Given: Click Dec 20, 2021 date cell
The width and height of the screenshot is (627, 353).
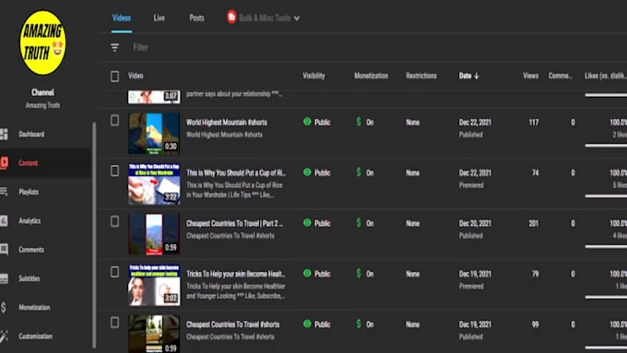Looking at the screenshot, I should click(475, 223).
